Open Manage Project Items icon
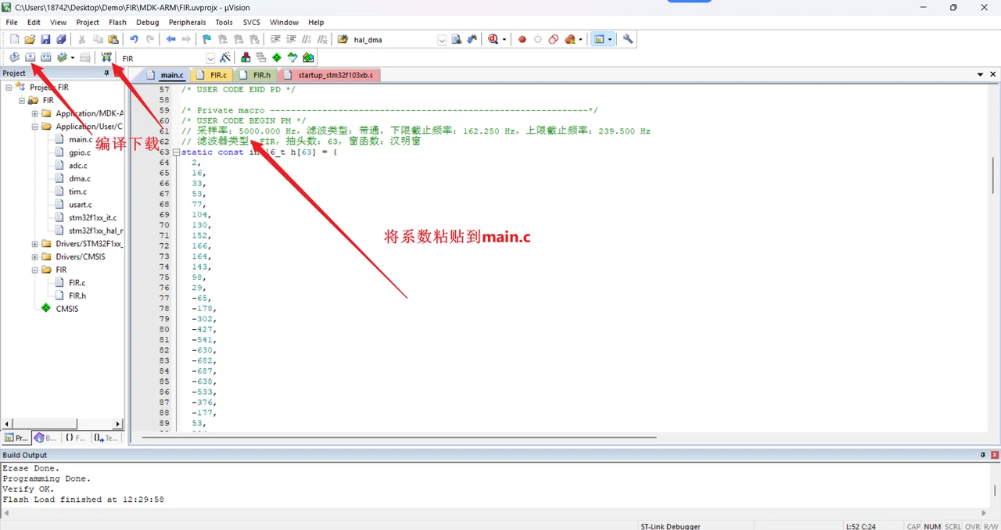The height and width of the screenshot is (530, 1001). tap(246, 58)
